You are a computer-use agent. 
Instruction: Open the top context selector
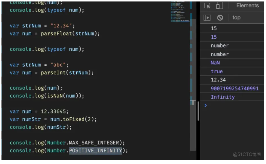(x=236, y=18)
